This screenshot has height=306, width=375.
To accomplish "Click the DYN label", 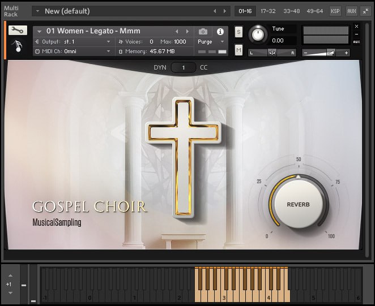I will [x=160, y=68].
